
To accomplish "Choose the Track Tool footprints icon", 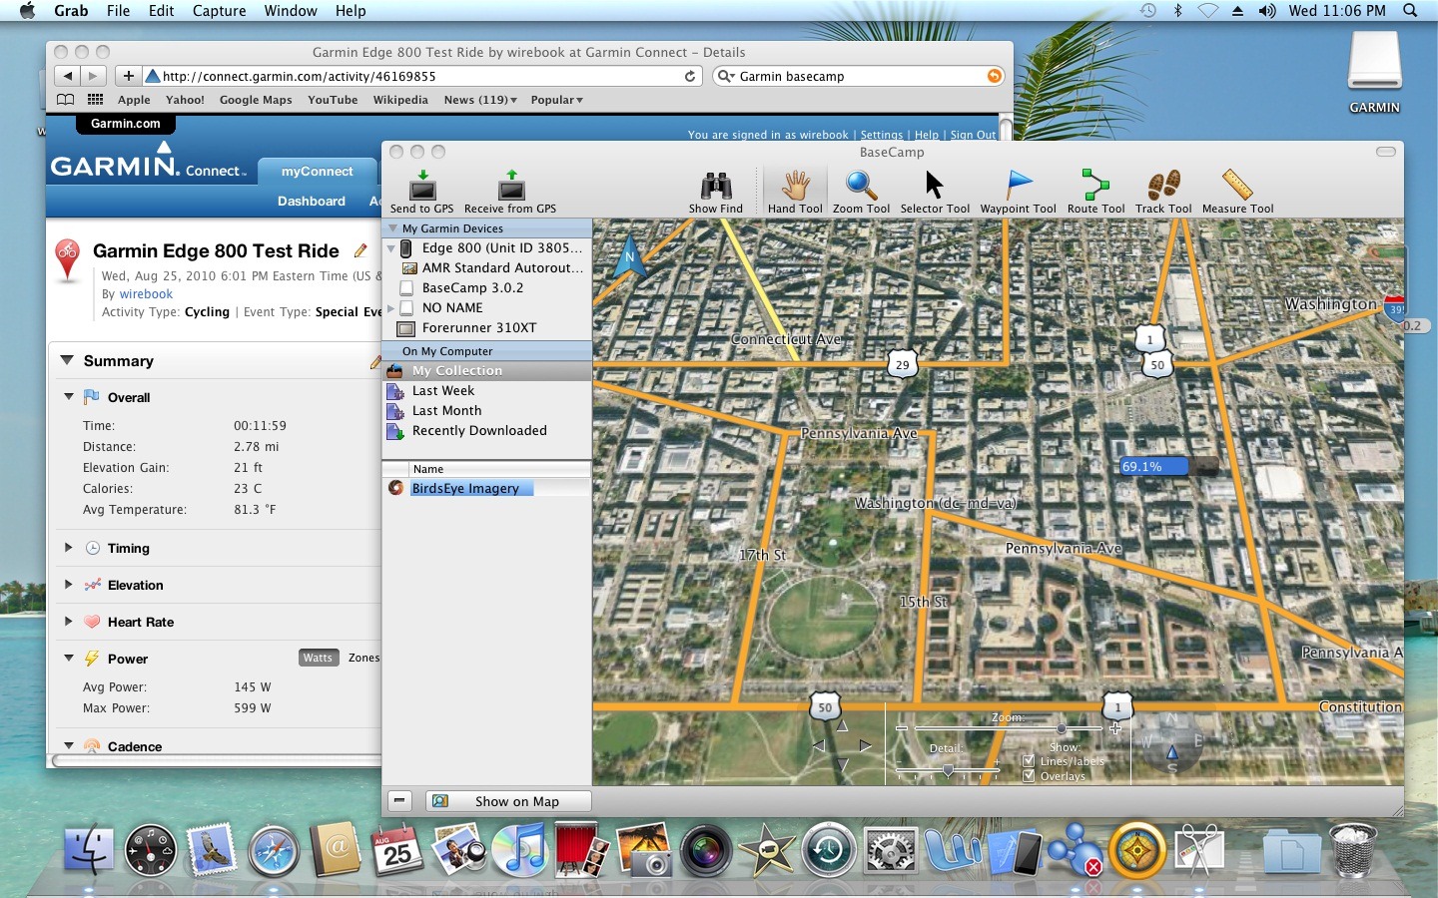I will (1163, 186).
